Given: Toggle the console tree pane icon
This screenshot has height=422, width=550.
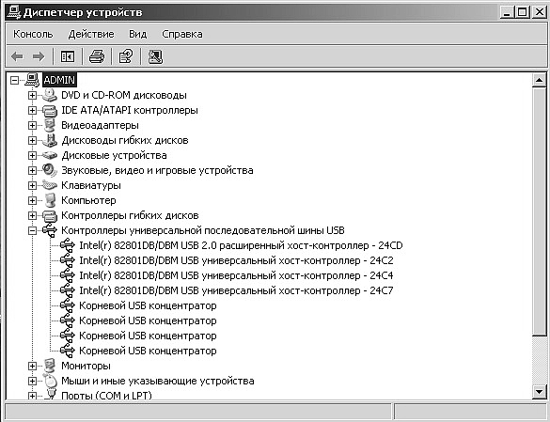Looking at the screenshot, I should click(x=68, y=56).
